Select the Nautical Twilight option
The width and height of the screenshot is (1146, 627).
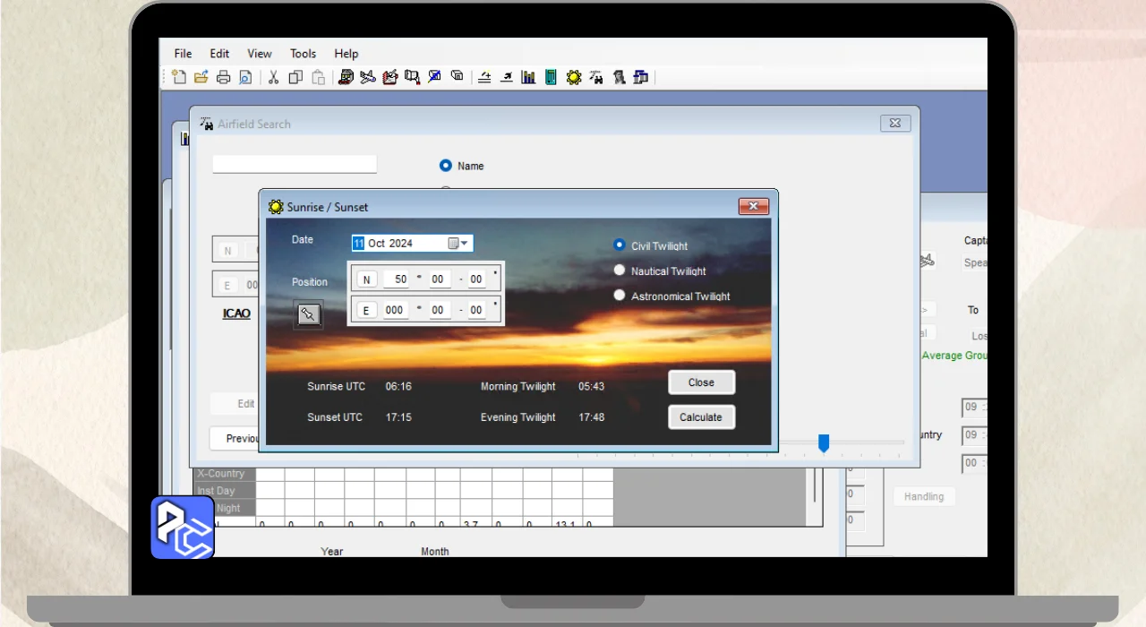click(x=619, y=270)
